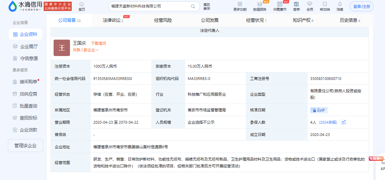
Task: Click the search magnifier icon
Action: point(193,6)
